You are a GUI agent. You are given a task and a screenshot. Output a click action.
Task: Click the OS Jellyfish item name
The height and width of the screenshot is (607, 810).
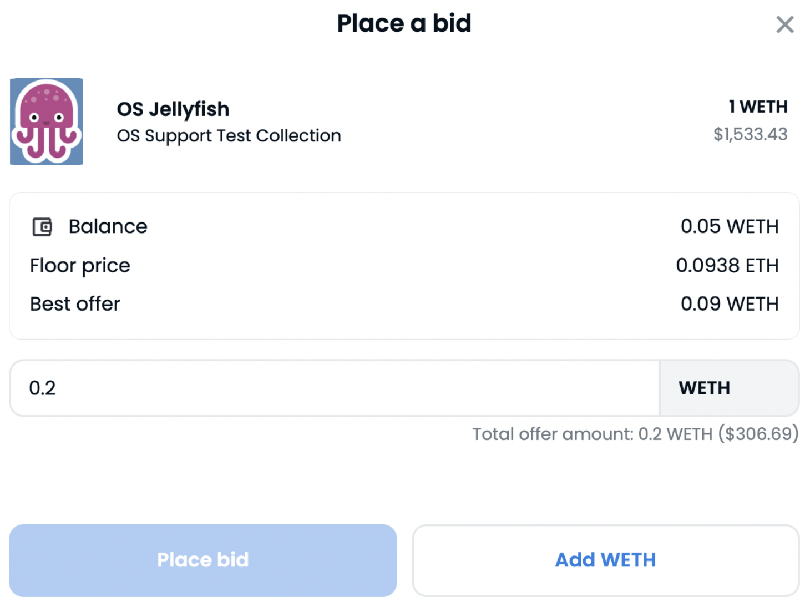coord(173,109)
